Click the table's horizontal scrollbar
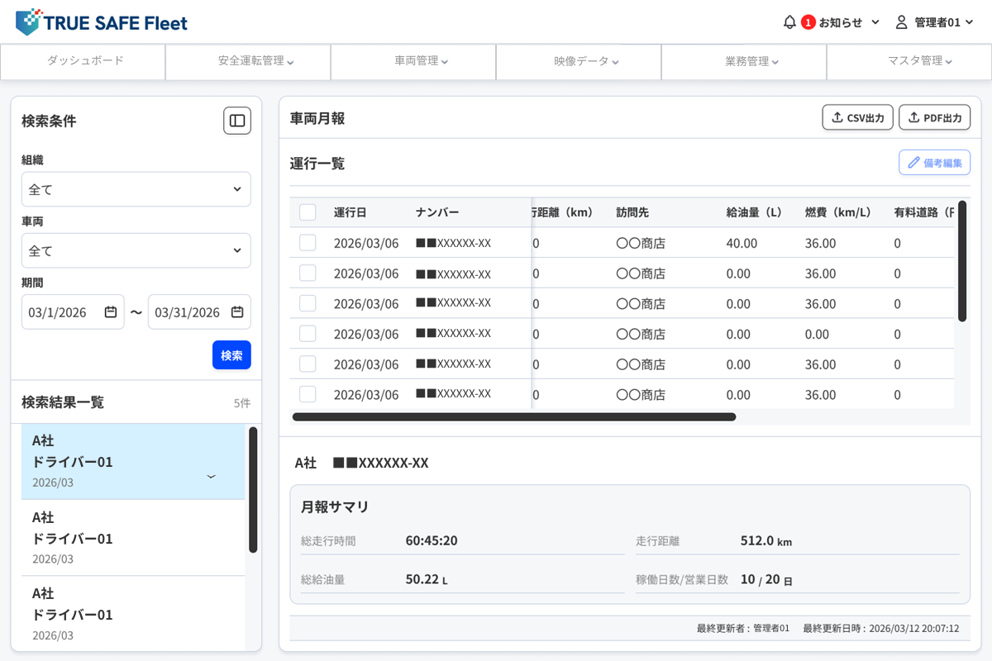Screen dimensions: 992x661 (x=514, y=417)
